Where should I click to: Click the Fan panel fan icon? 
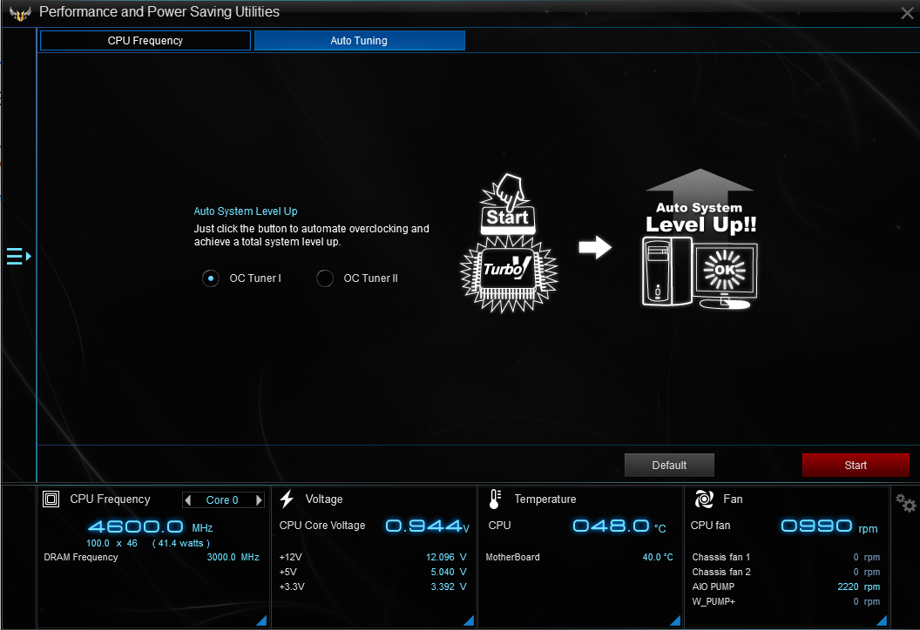point(703,499)
